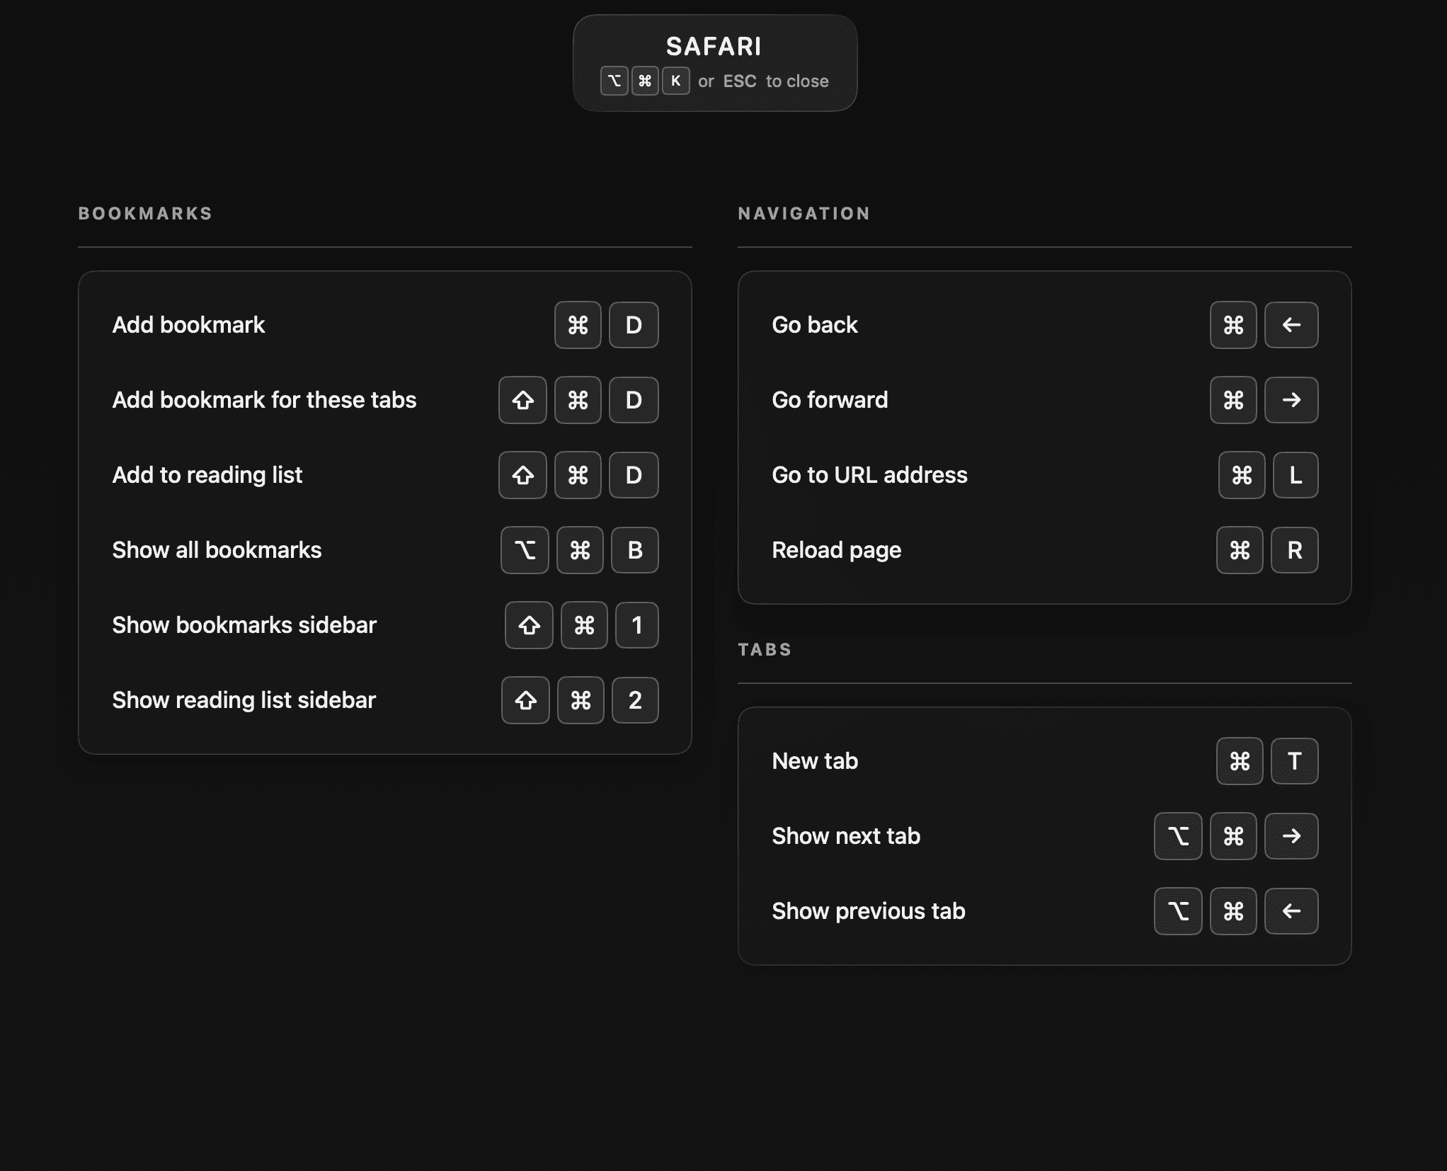Viewport: 1447px width, 1171px height.
Task: Click the right arrow key badge beside Go forward
Action: (x=1291, y=400)
